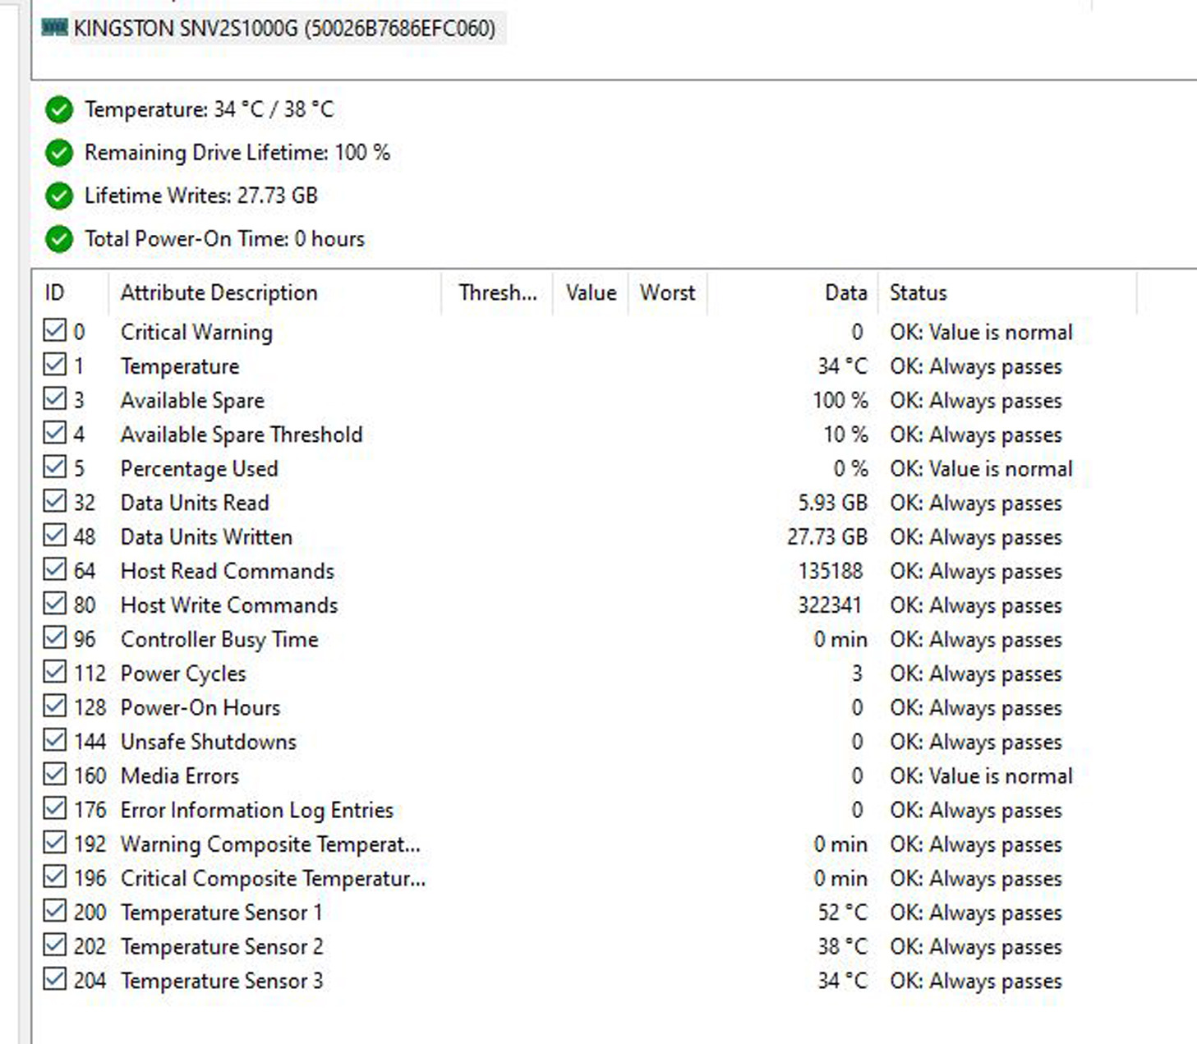Viewport: 1197px width, 1044px height.
Task: Toggle the Media Errors checkbox
Action: tap(55, 775)
